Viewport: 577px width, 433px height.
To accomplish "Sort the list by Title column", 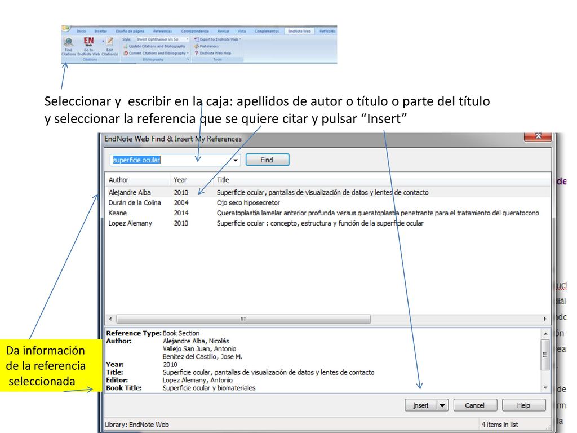I will coord(382,180).
